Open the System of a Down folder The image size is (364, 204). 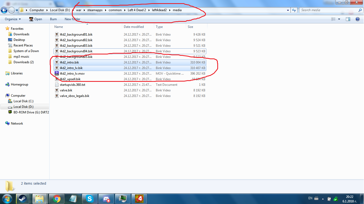tap(26, 51)
